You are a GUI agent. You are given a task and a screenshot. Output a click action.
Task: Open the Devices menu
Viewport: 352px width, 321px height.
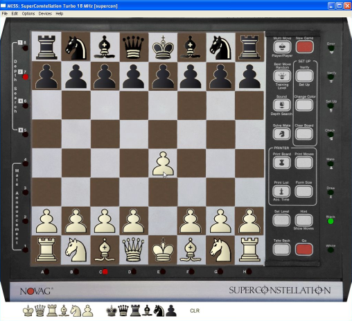coord(45,14)
